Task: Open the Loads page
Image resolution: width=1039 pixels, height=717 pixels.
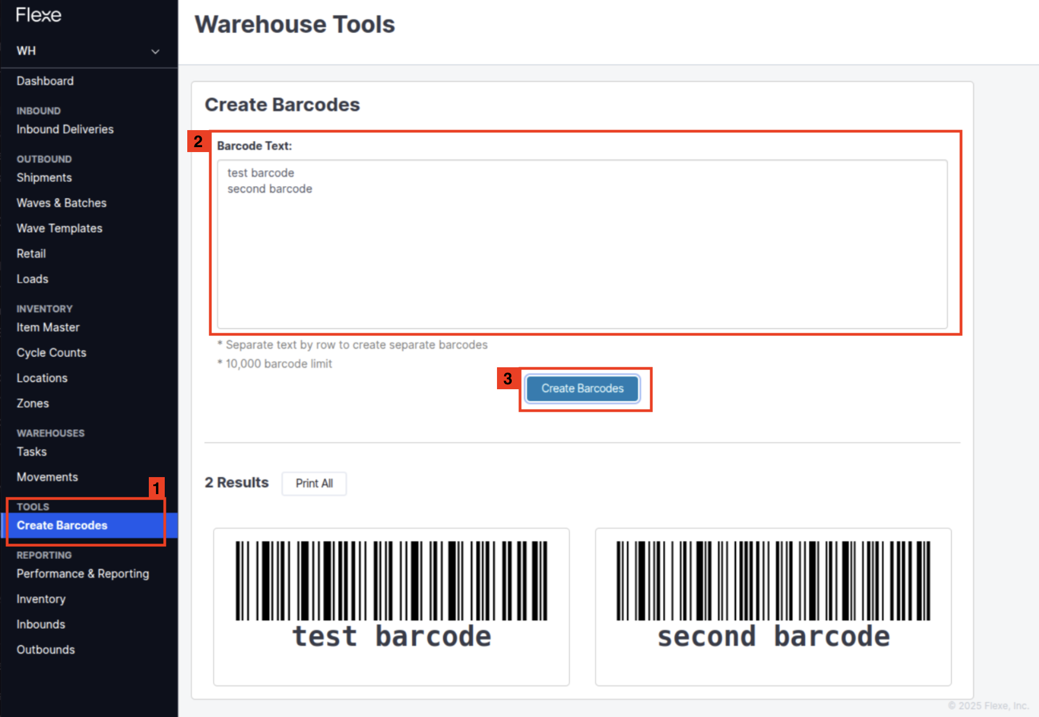Action: (x=32, y=279)
